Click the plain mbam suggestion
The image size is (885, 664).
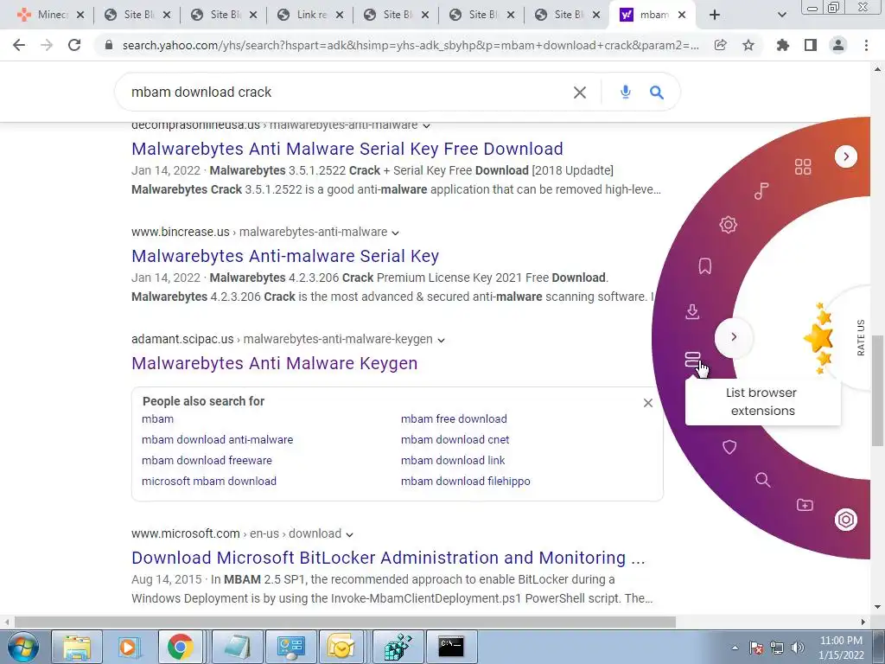point(157,419)
